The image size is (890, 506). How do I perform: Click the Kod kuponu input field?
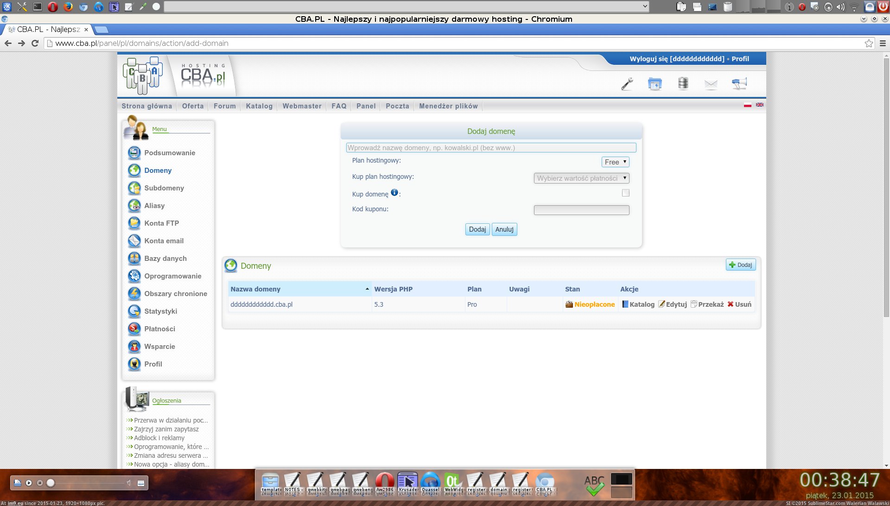[581, 210]
